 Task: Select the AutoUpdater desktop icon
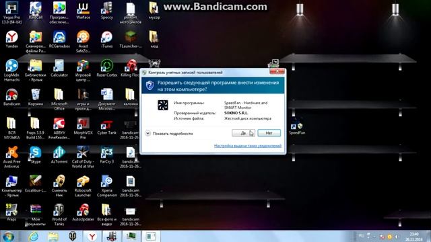(x=83, y=212)
